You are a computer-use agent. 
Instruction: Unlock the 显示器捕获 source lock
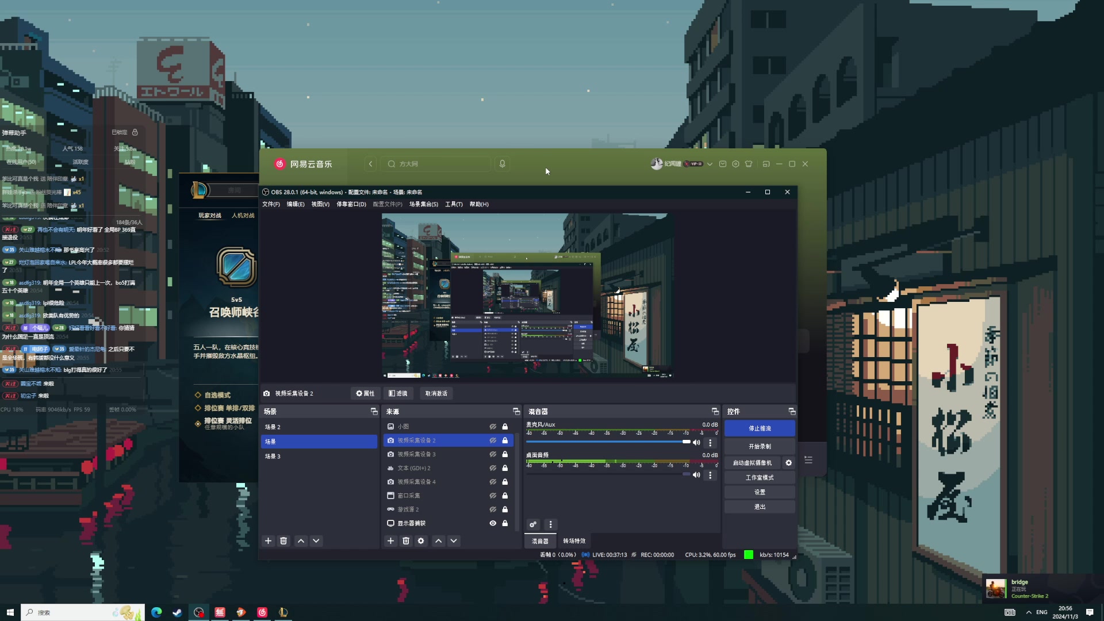pos(505,523)
